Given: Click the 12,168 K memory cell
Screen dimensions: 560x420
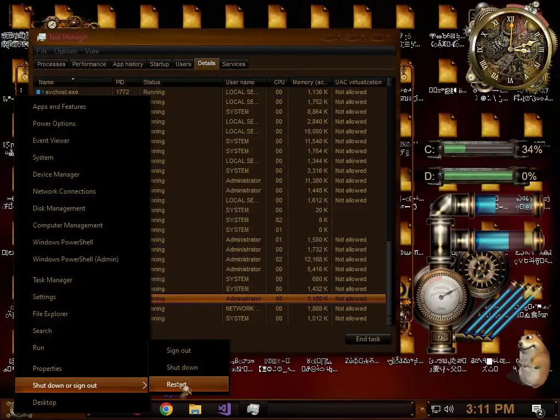Looking at the screenshot, I should 310,259.
